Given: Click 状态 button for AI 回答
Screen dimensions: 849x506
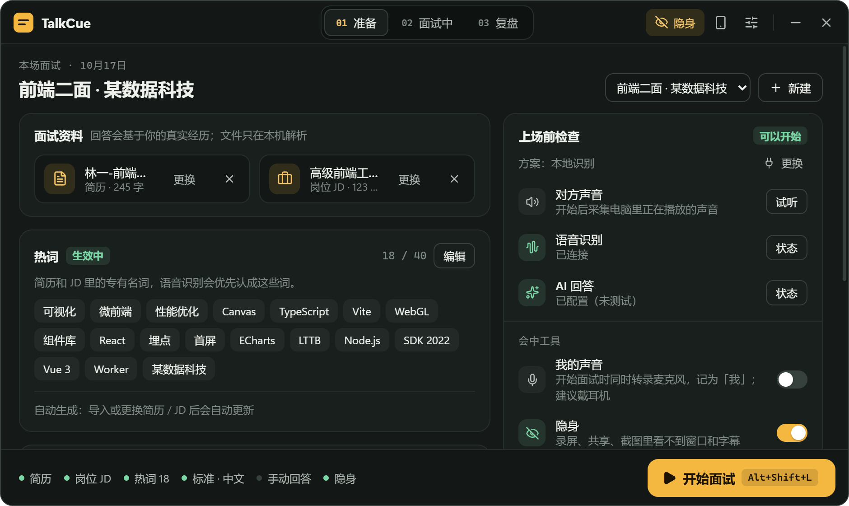Looking at the screenshot, I should click(786, 293).
